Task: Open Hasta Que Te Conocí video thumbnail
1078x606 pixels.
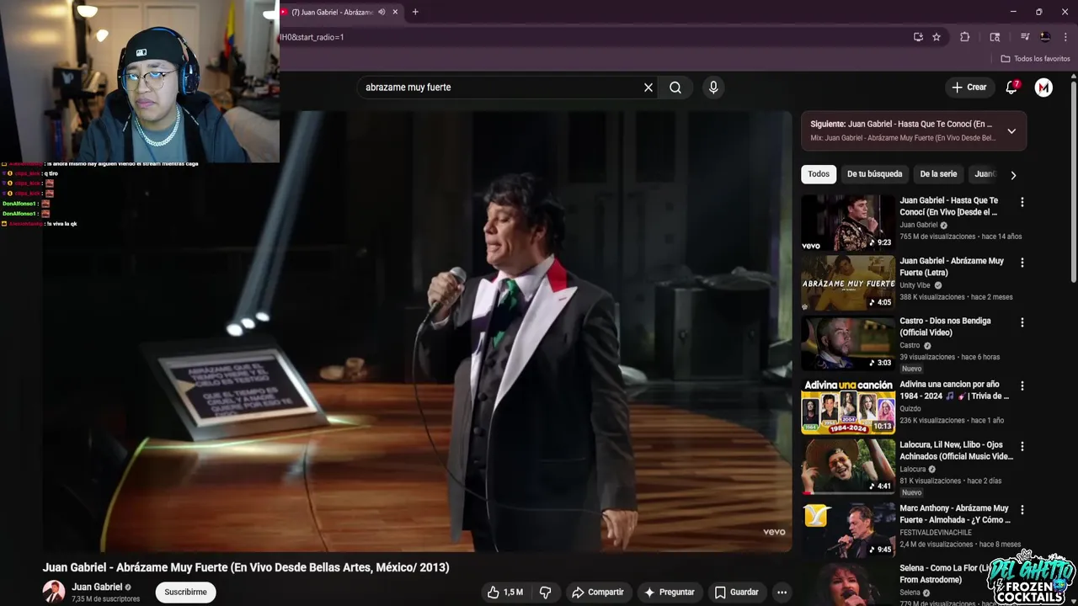Action: tap(848, 223)
